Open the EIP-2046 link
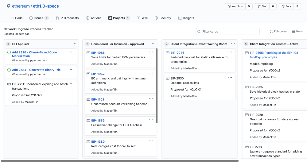307x162 pixels. pyautogui.click(x=177, y=53)
